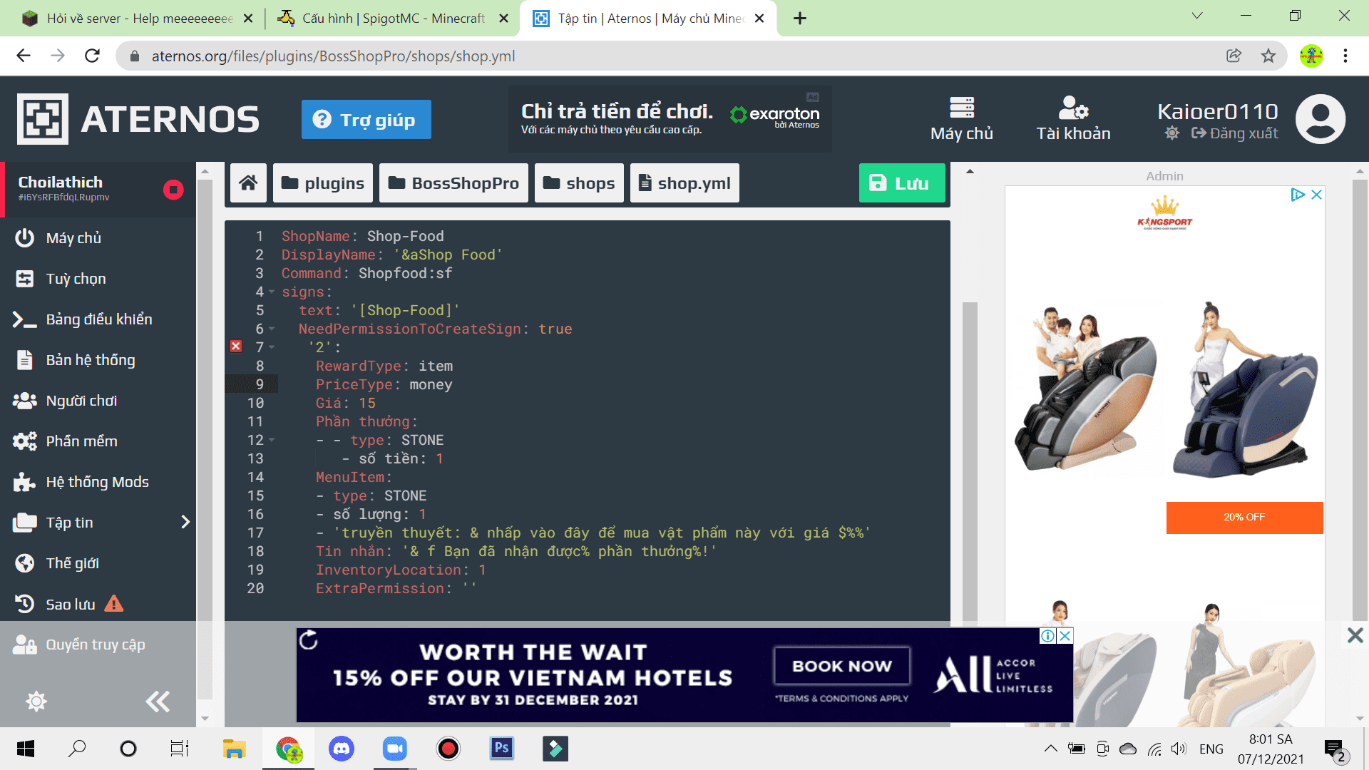Toggle the theme sun icon under username
This screenshot has height=770, width=1369.
pyautogui.click(x=1171, y=133)
